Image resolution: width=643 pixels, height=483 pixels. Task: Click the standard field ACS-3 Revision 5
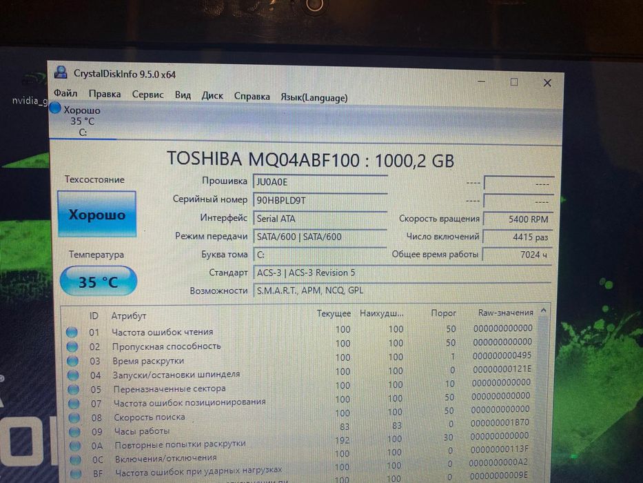(x=402, y=273)
